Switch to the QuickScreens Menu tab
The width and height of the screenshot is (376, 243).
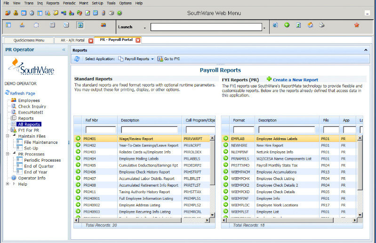click(x=29, y=40)
